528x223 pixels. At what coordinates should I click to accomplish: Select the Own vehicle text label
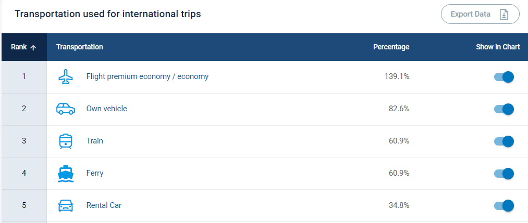(106, 109)
